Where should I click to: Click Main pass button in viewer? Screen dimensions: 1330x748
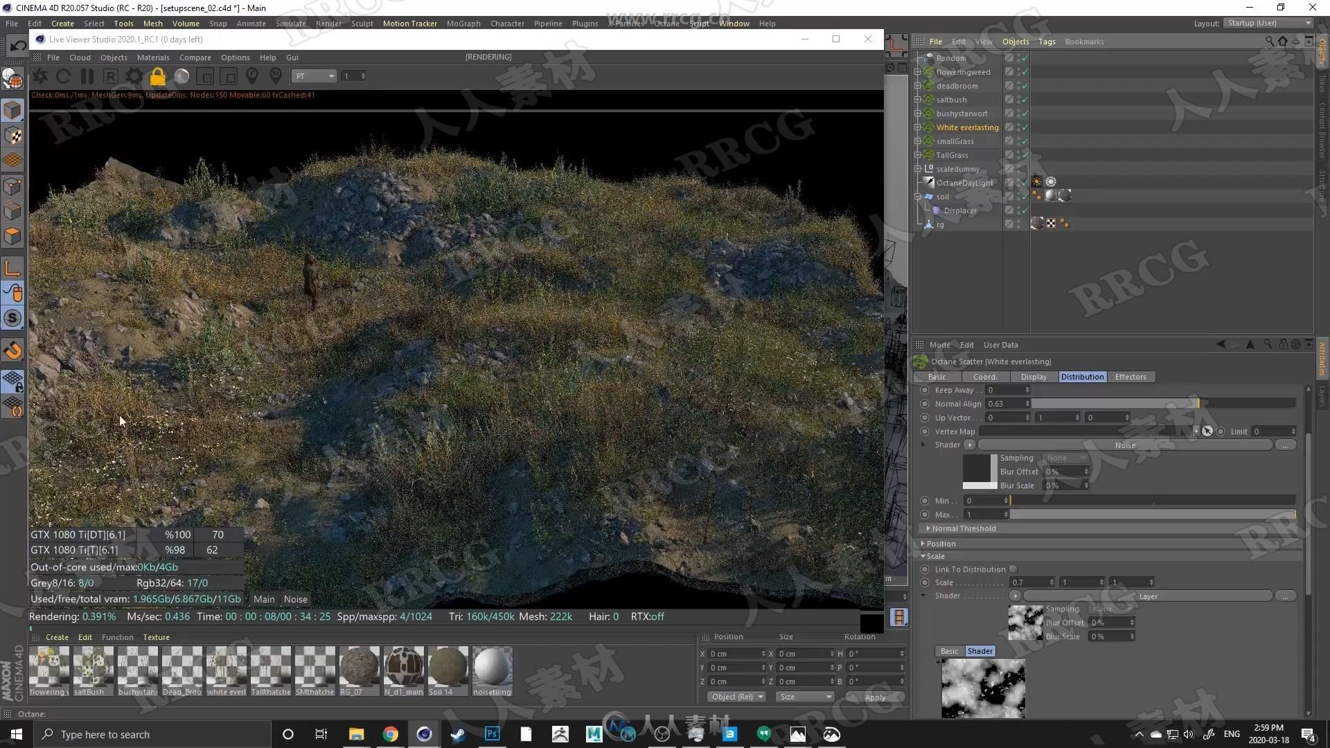click(264, 599)
